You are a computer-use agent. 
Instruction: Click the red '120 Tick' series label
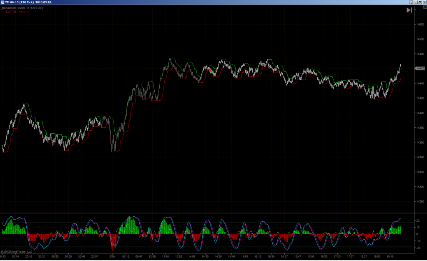pos(11,12)
